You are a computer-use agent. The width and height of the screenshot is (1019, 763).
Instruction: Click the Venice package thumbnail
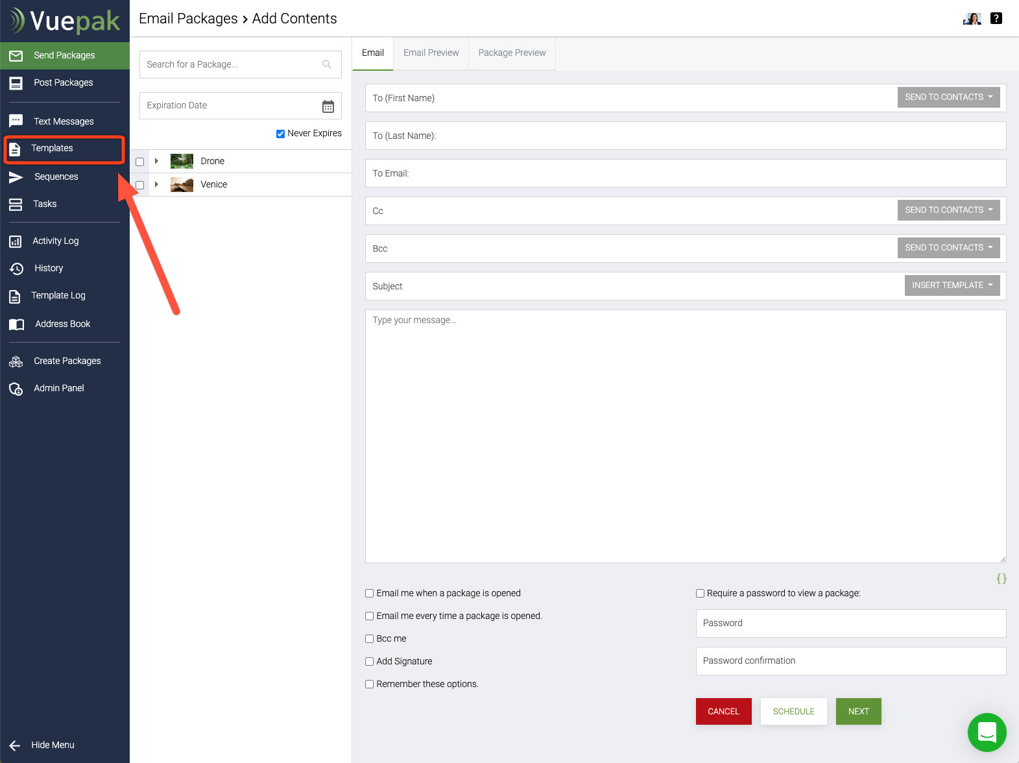point(182,185)
